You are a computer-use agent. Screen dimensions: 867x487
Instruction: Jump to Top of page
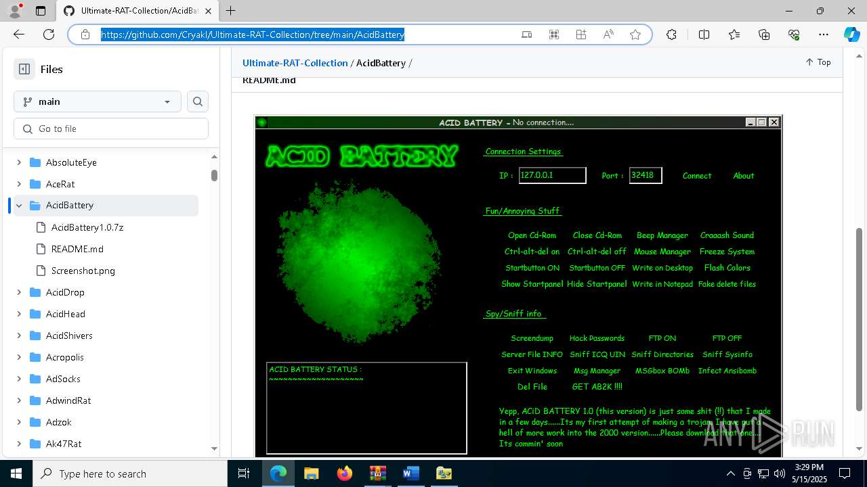coord(818,62)
